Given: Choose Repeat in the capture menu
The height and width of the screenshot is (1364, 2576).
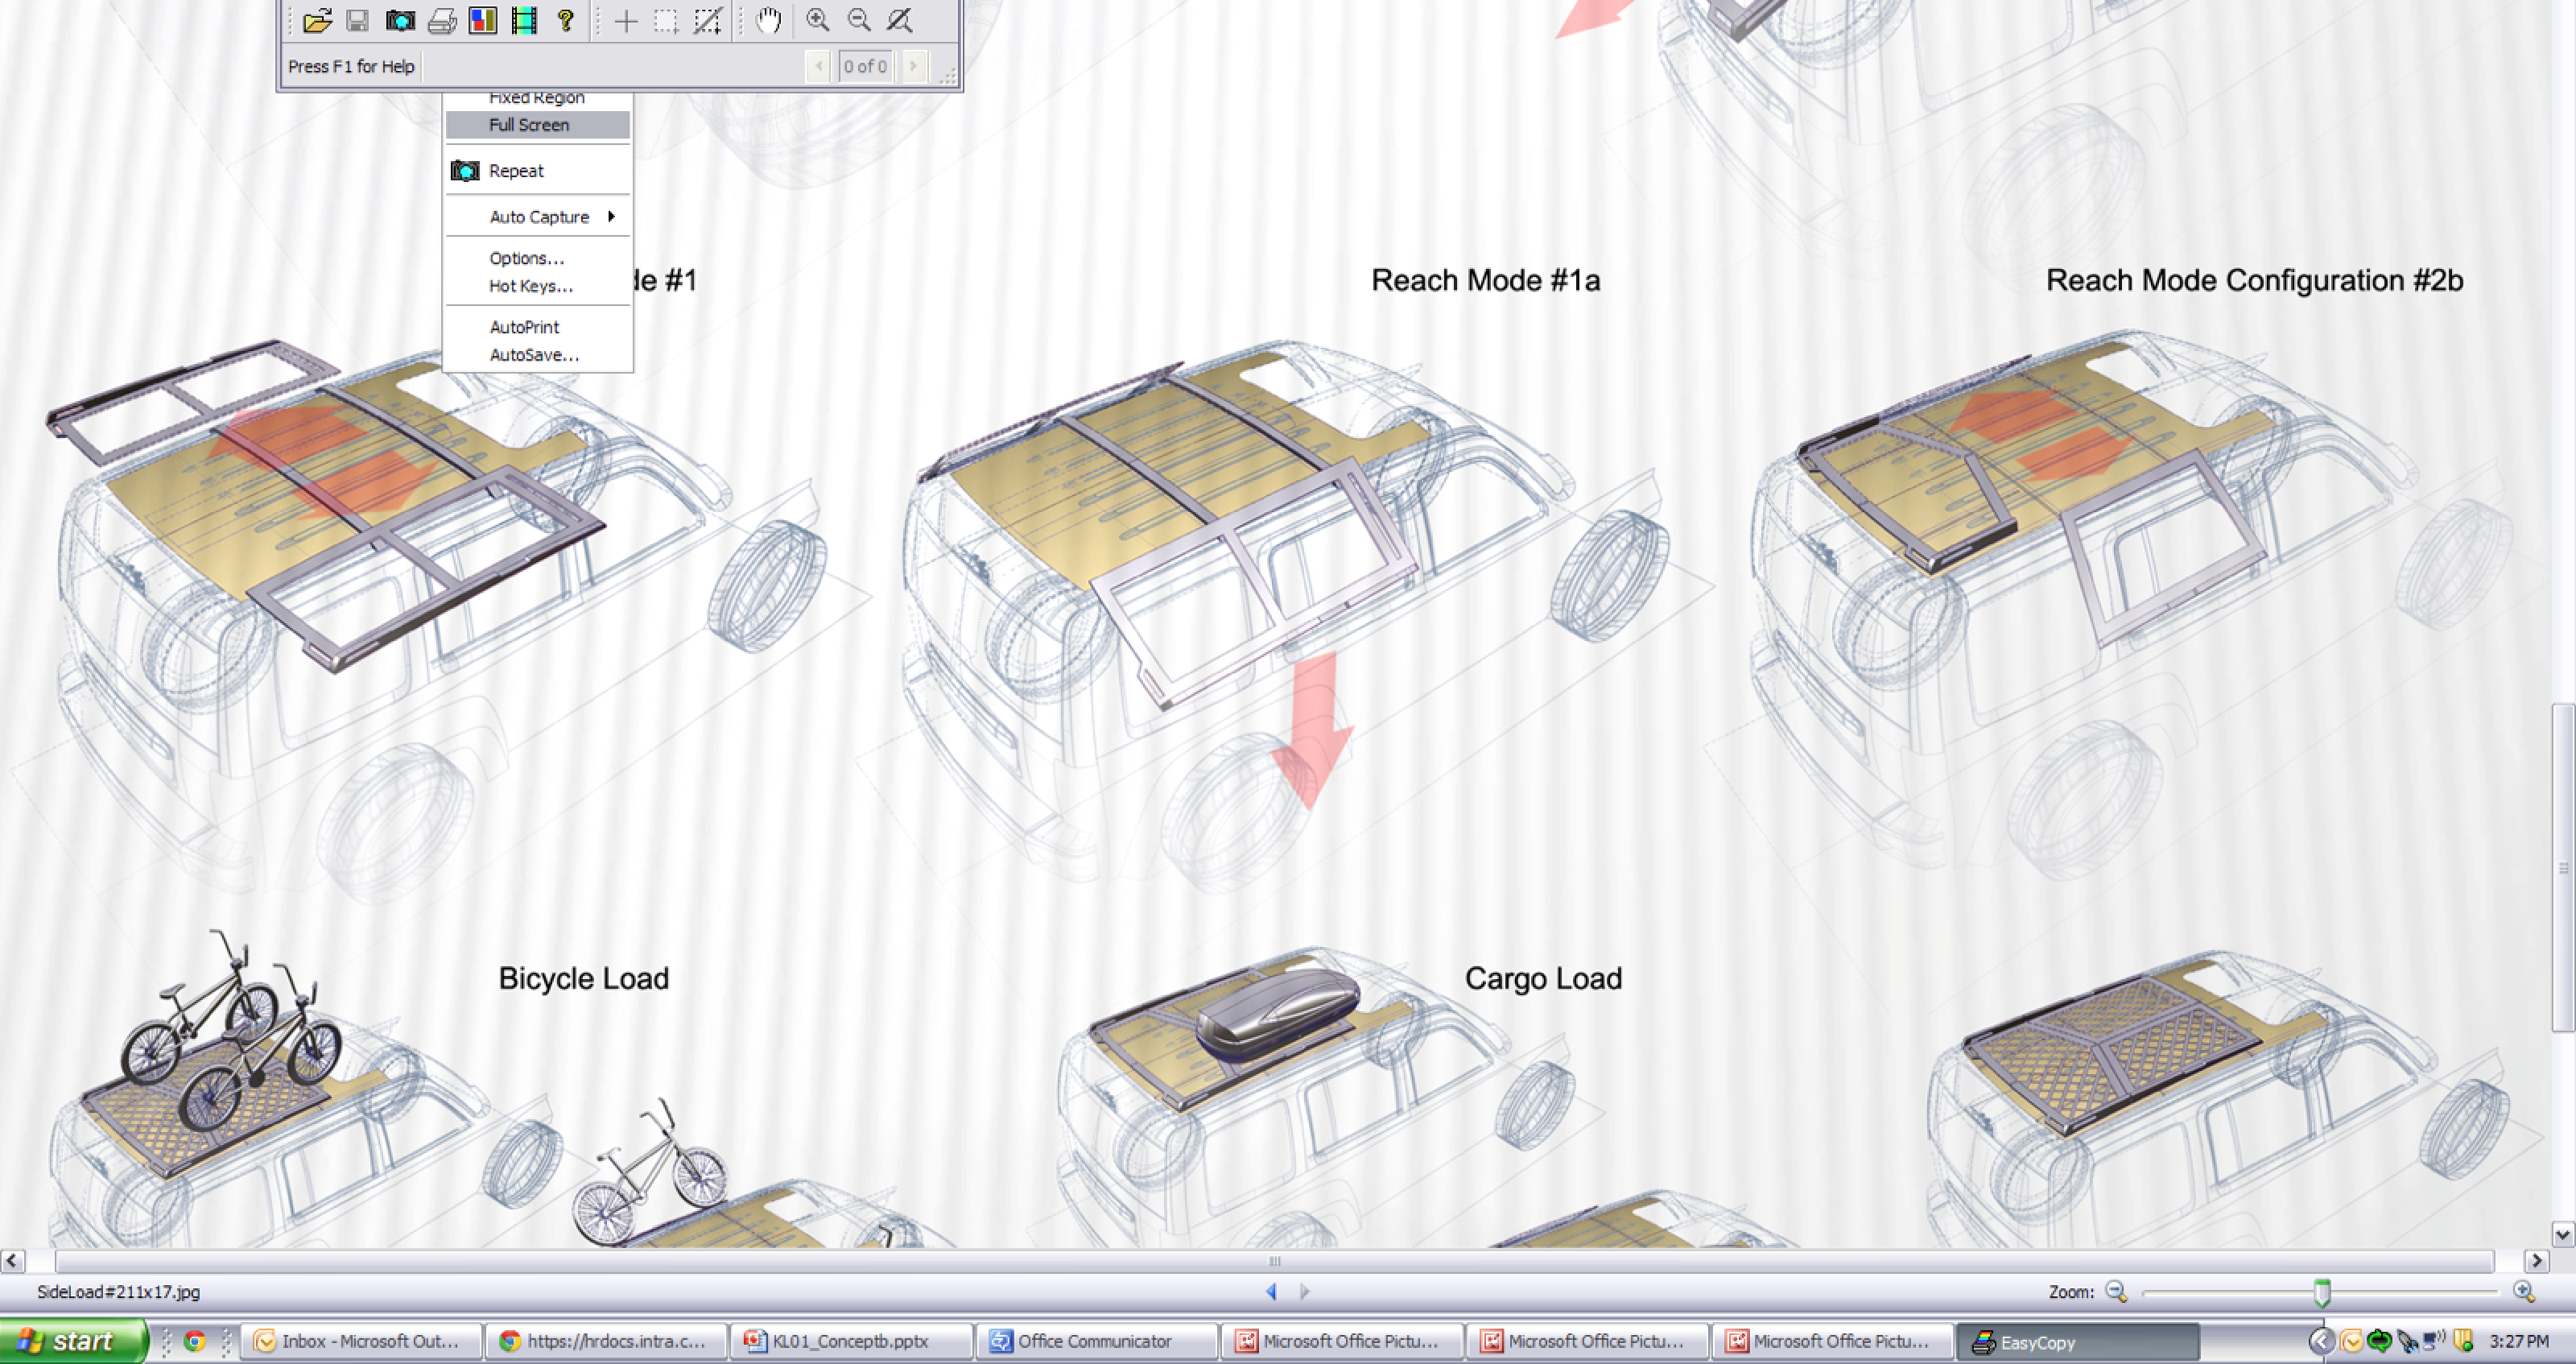Looking at the screenshot, I should (x=516, y=171).
